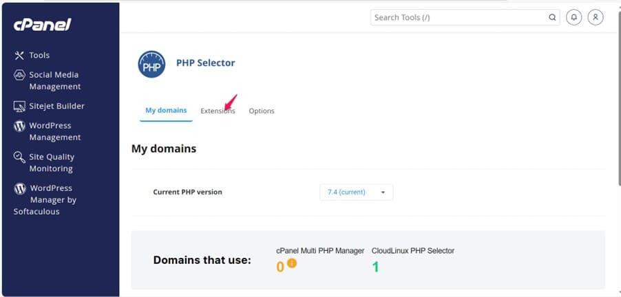This screenshot has width=621, height=297.
Task: Switch to the Extensions tab
Action: pos(218,111)
